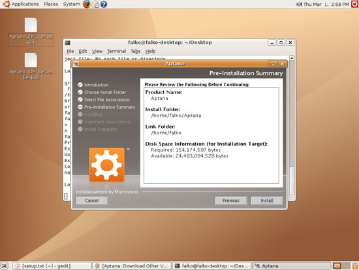Switch to Aptana Download Firefox taskbar window
The height and width of the screenshot is (270, 359).
(x=132, y=266)
